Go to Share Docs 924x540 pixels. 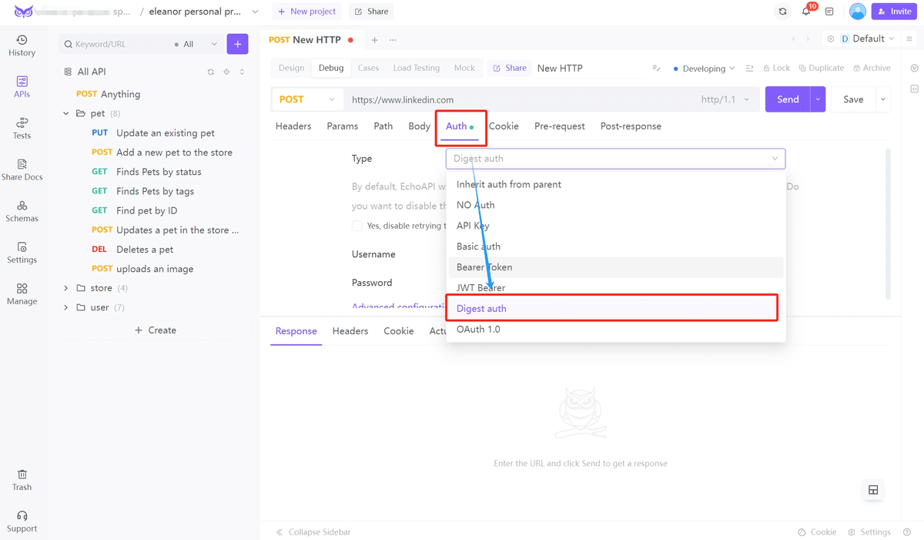click(x=22, y=169)
